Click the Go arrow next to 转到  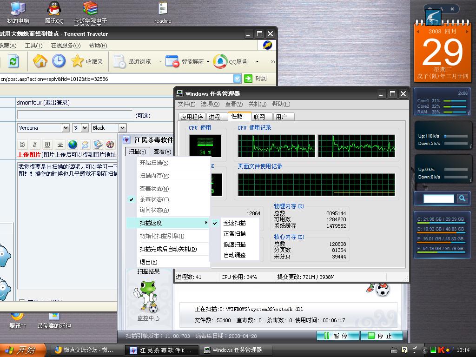(248, 79)
